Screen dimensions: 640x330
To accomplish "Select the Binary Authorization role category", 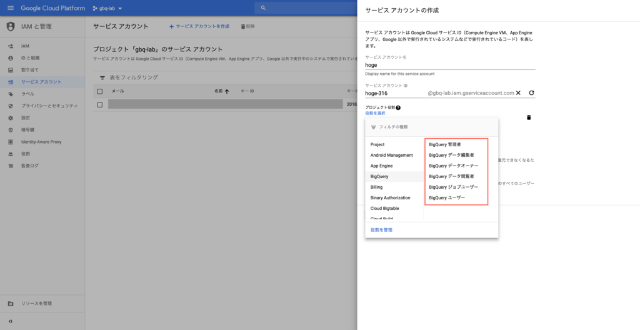I will 394,197.
